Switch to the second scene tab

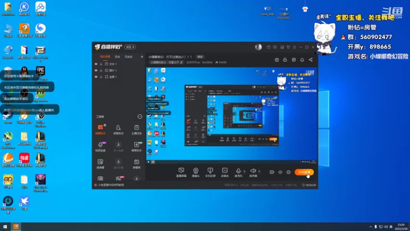pyautogui.click(x=117, y=56)
